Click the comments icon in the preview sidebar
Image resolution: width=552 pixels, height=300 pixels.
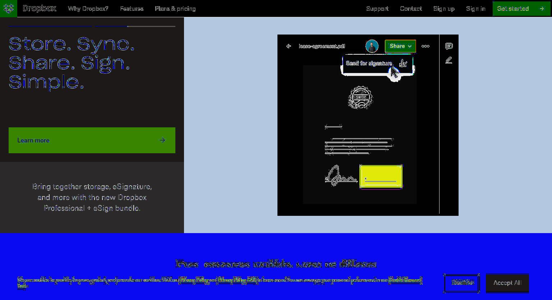pyautogui.click(x=449, y=46)
